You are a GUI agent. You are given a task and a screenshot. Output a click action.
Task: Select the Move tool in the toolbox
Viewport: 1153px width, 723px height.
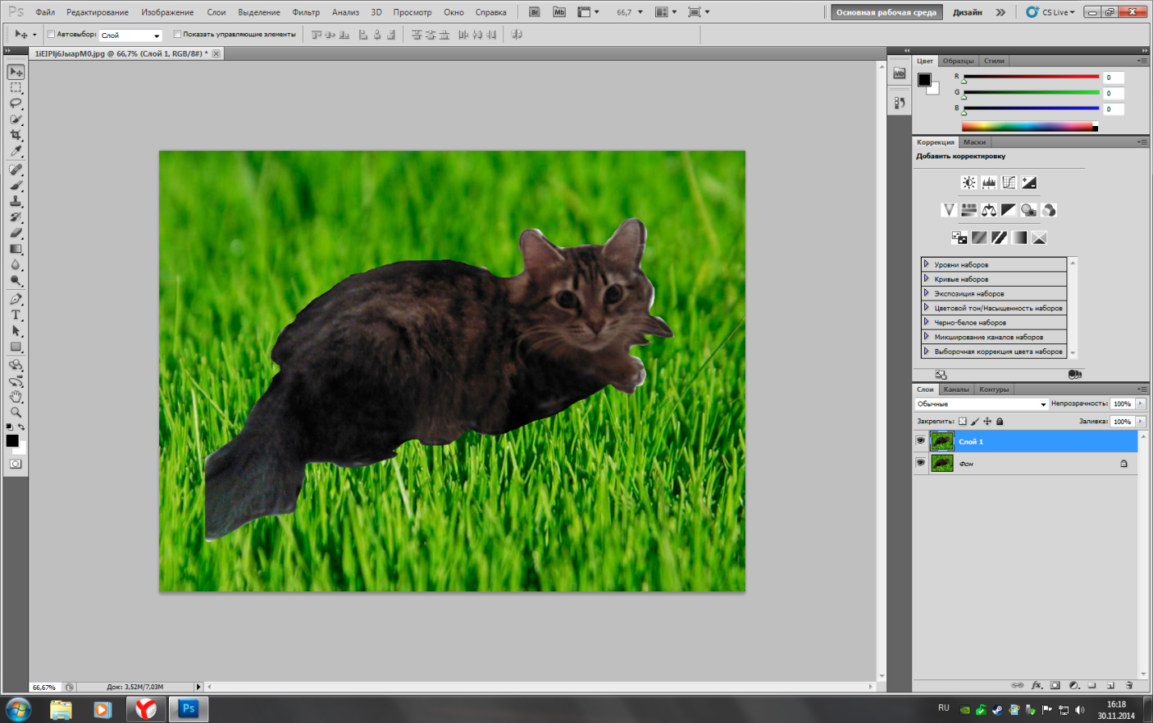pyautogui.click(x=15, y=72)
